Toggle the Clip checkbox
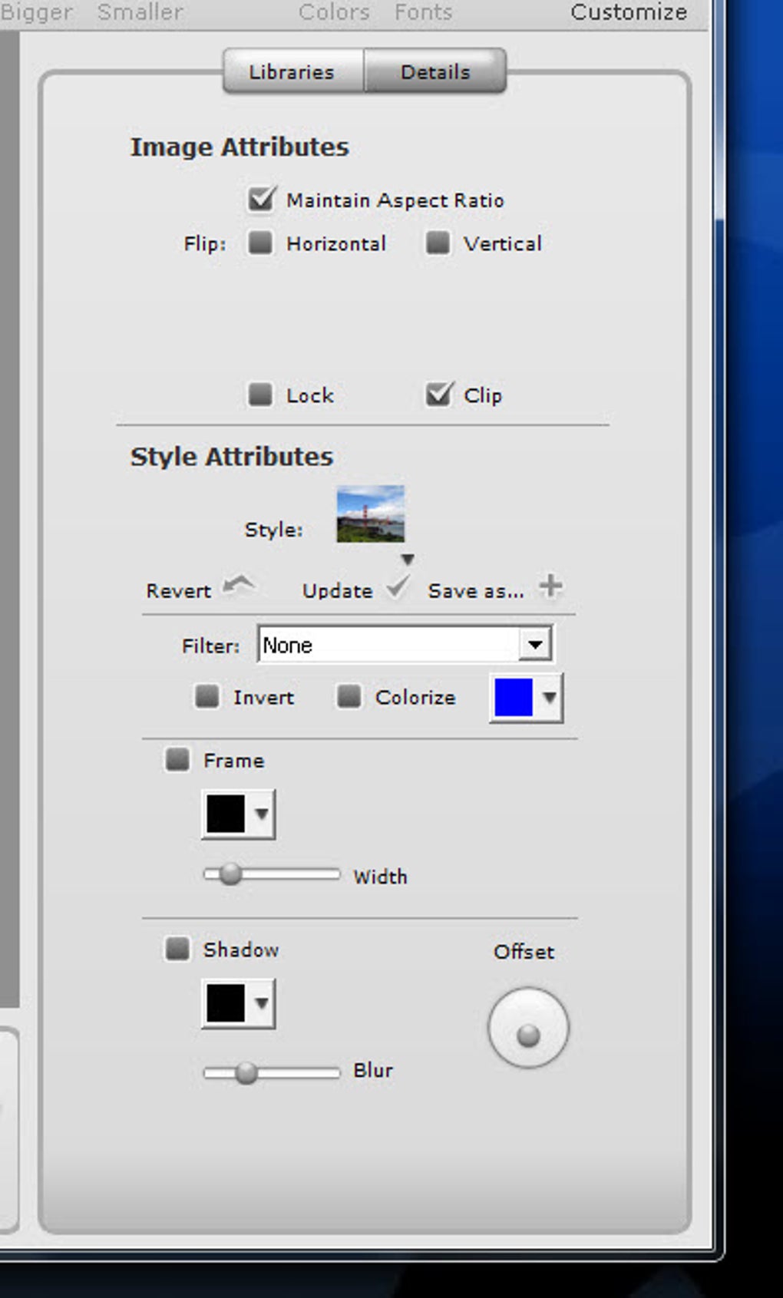This screenshot has height=1298, width=783. point(439,395)
